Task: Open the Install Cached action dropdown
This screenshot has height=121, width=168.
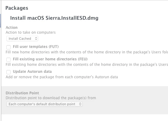Action: (x=22, y=39)
